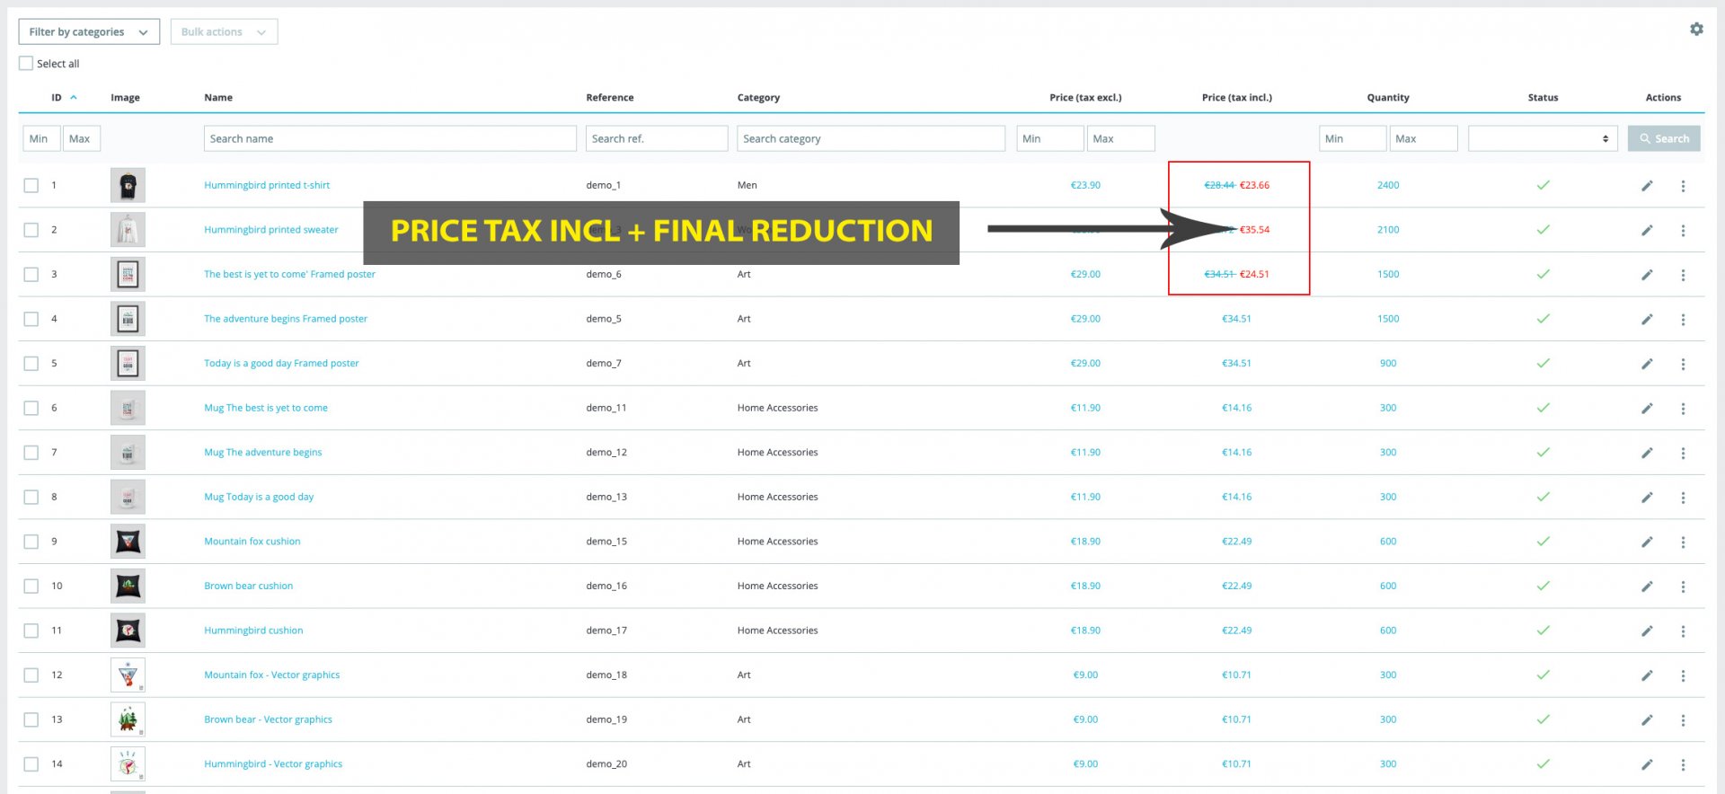
Task: Open more actions menu for Brown bear cushion
Action: [1683, 587]
